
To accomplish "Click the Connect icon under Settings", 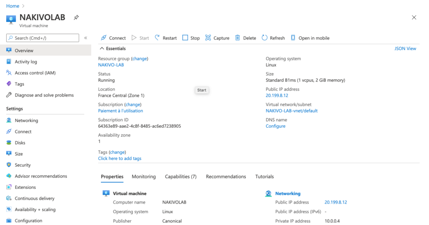I will (x=9, y=131).
